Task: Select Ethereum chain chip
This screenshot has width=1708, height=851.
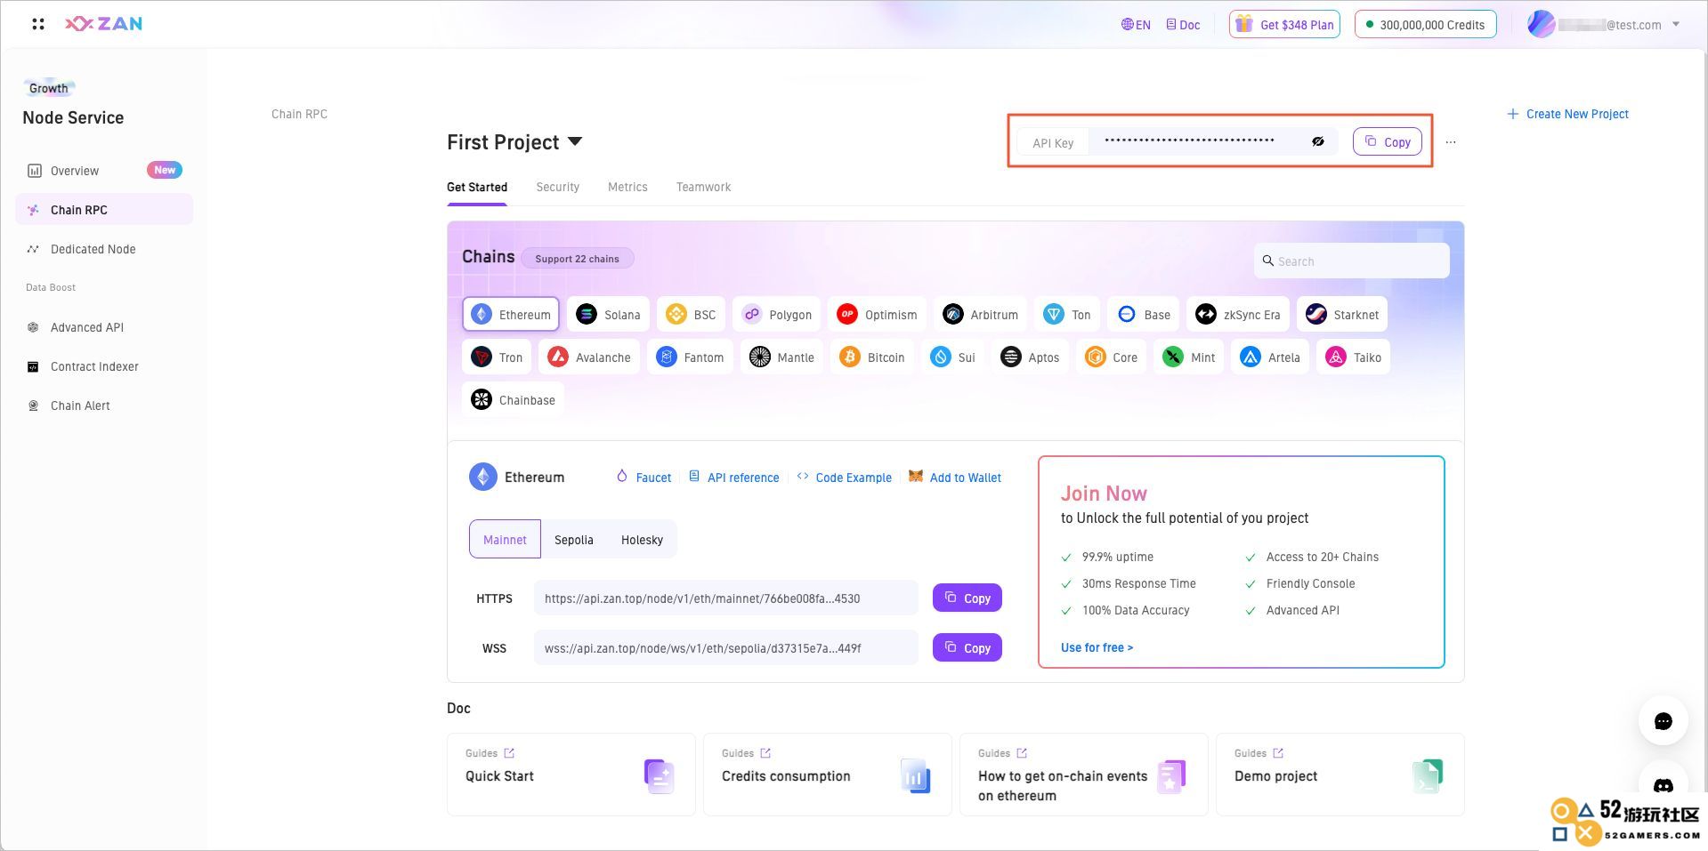Action: (511, 314)
